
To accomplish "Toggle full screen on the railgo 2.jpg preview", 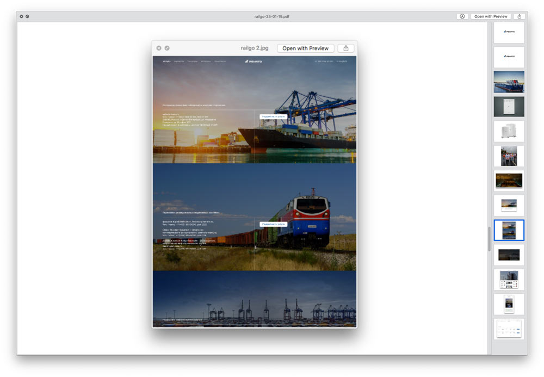I will [166, 48].
